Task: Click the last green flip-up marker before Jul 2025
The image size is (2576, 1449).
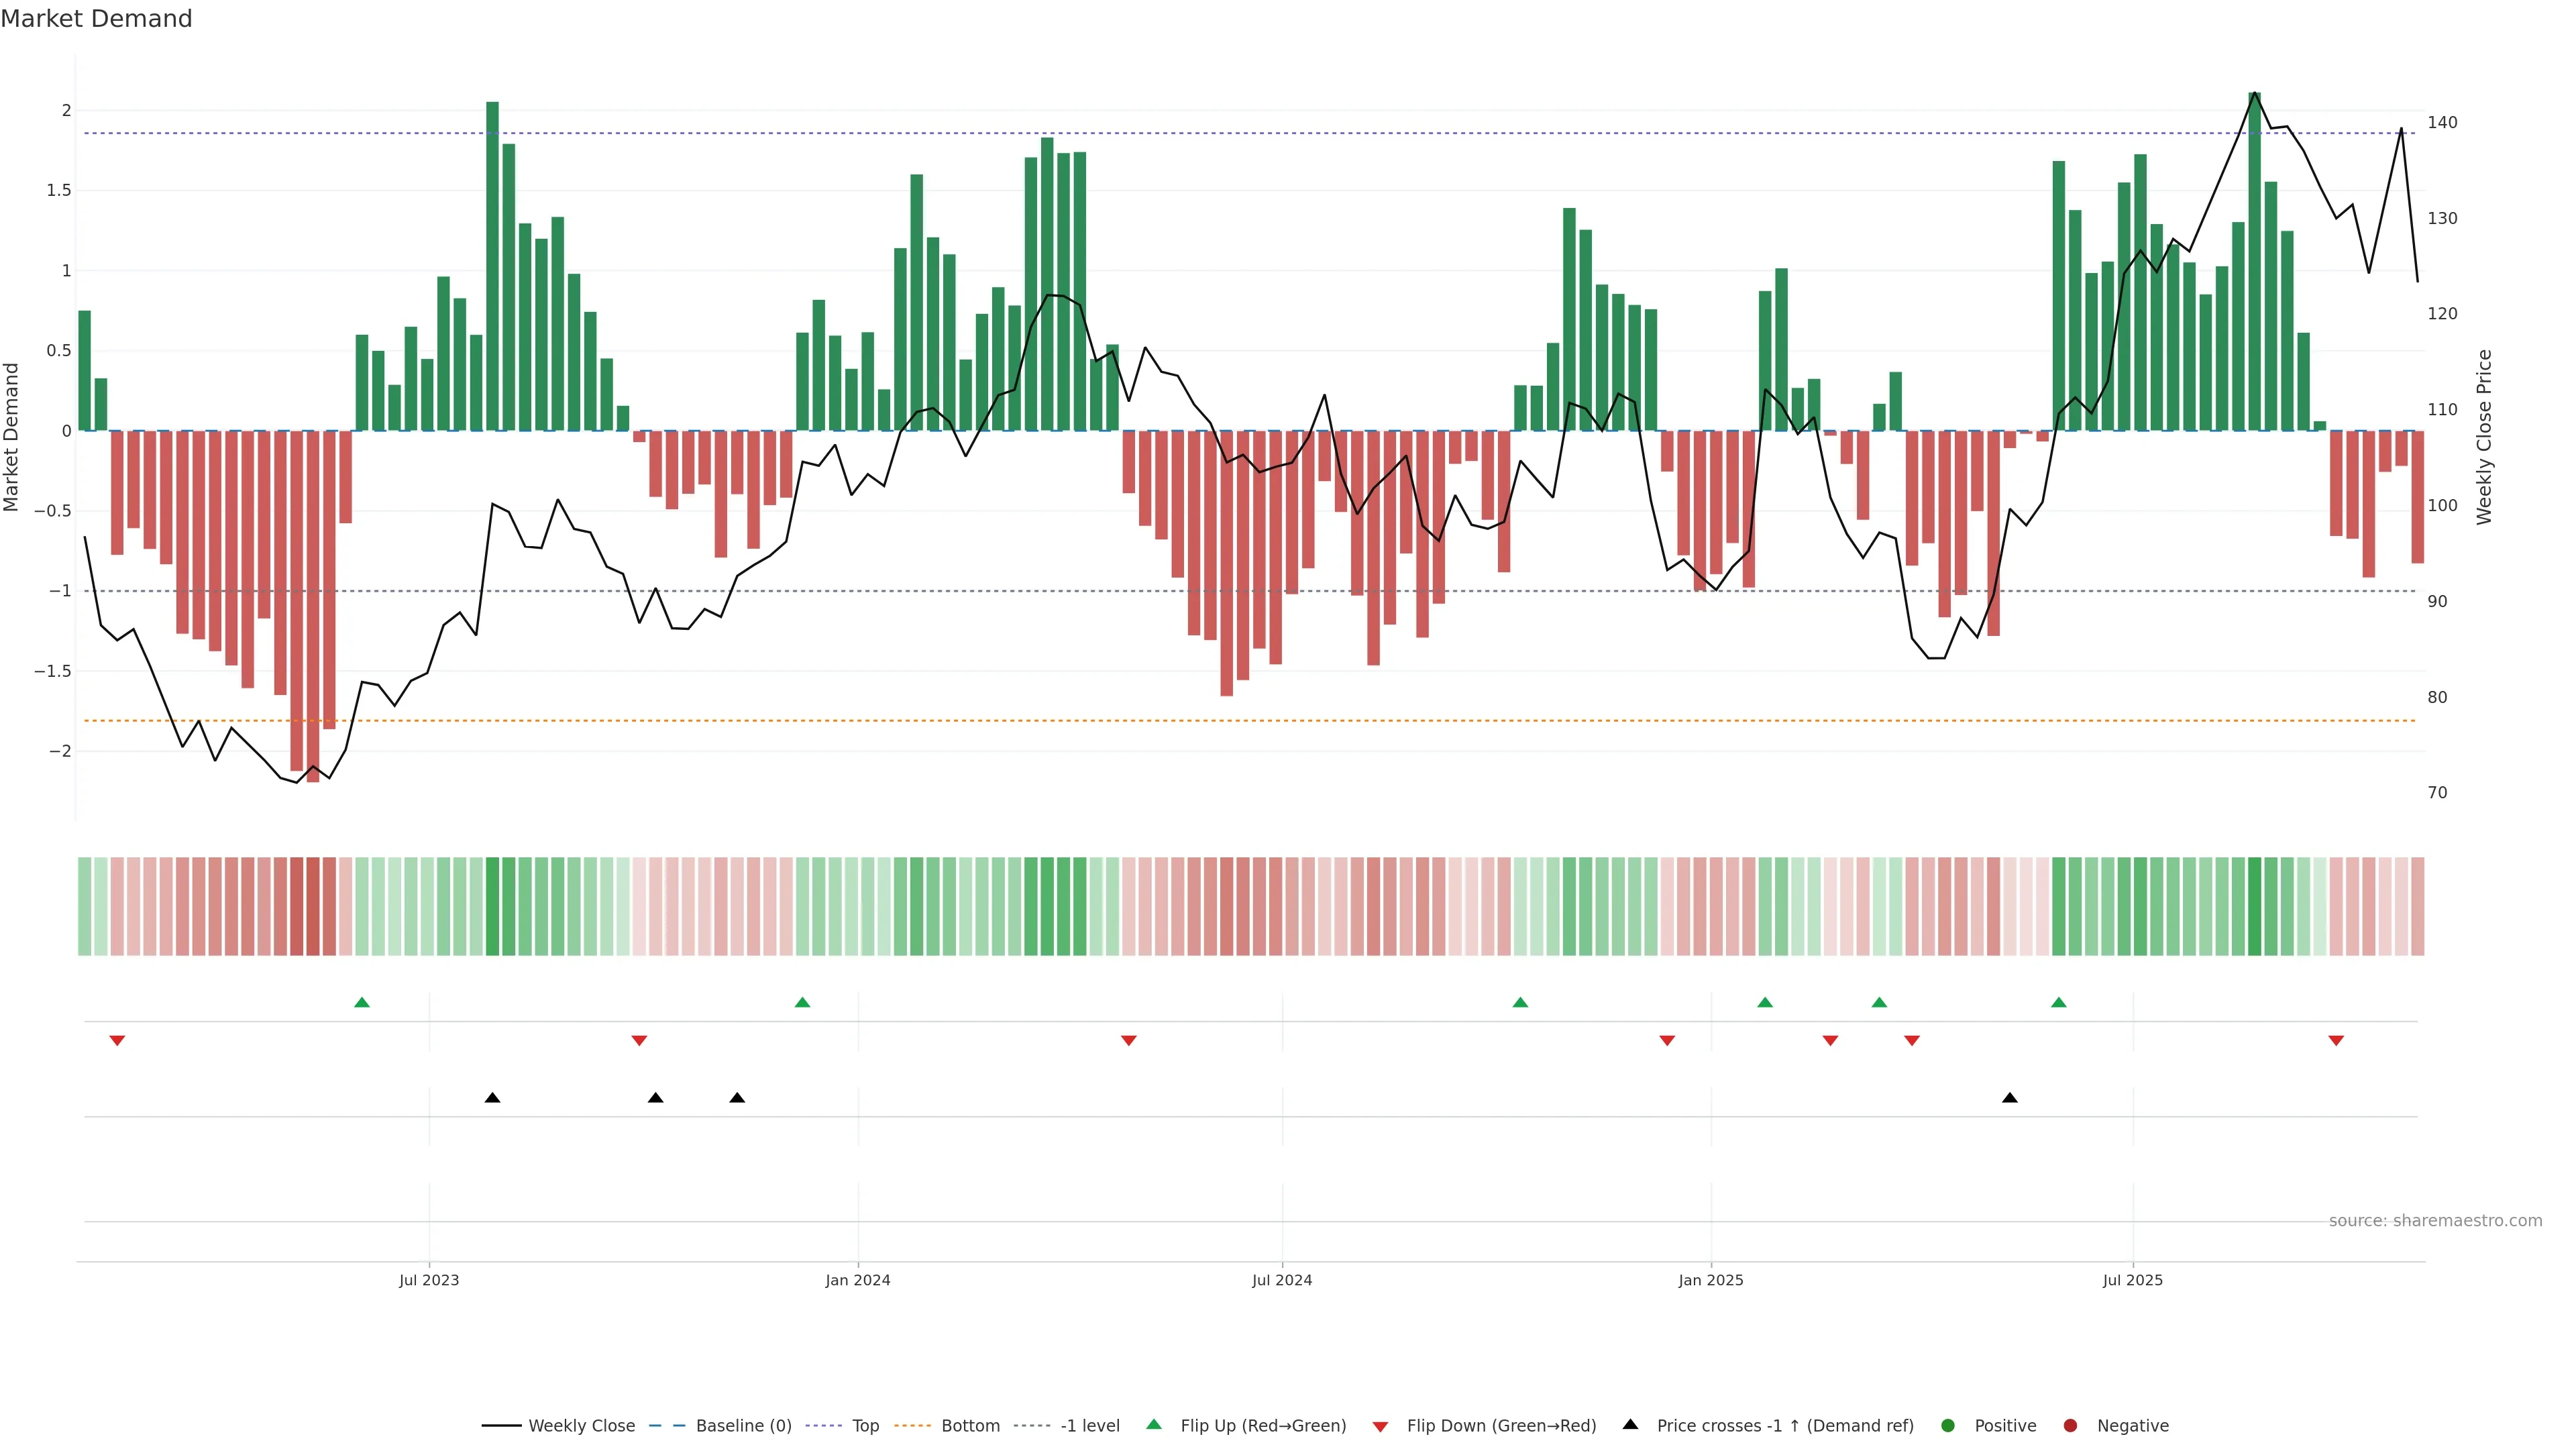Action: click(x=2058, y=1002)
